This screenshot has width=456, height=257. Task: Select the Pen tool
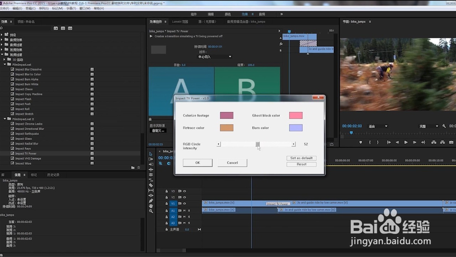pyautogui.click(x=150, y=201)
